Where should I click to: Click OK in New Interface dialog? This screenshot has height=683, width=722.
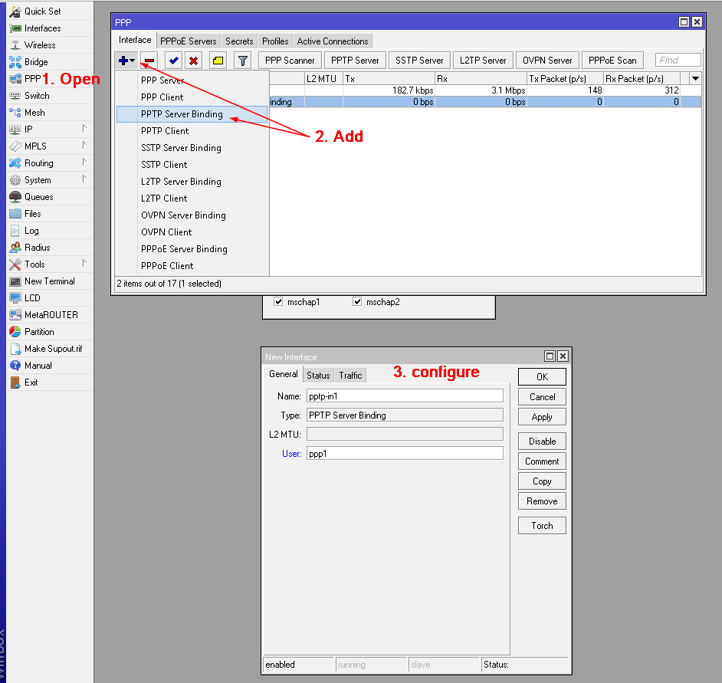tap(542, 376)
